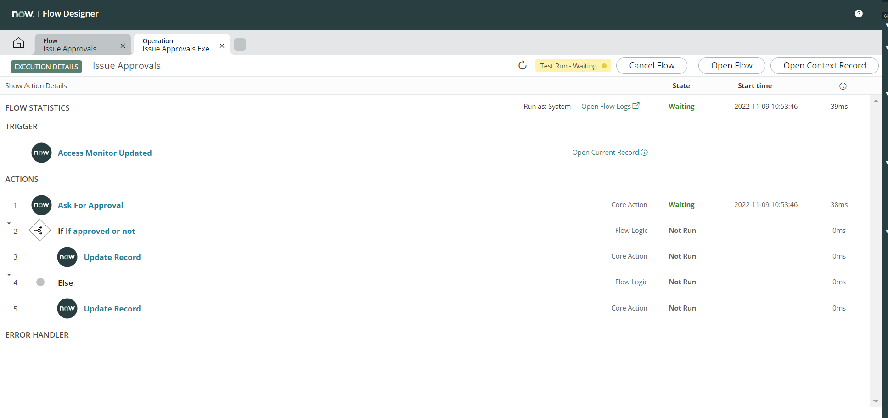The image size is (888, 418).
Task: Click the Cancel Flow button
Action: pos(651,65)
